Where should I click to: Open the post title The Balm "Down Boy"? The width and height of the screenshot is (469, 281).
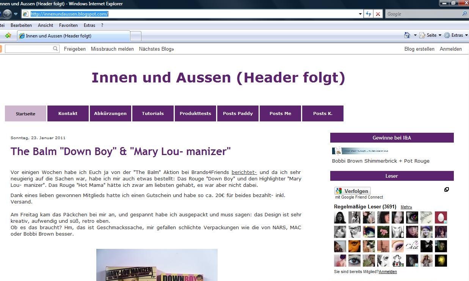tap(121, 151)
